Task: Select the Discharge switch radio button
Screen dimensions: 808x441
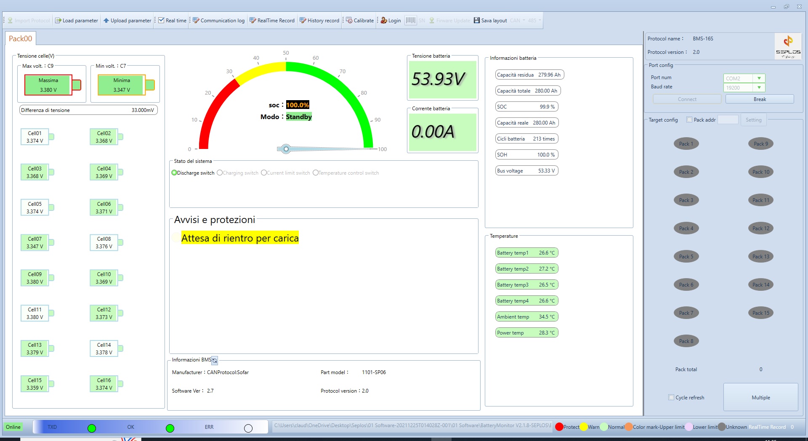Action: (x=174, y=173)
